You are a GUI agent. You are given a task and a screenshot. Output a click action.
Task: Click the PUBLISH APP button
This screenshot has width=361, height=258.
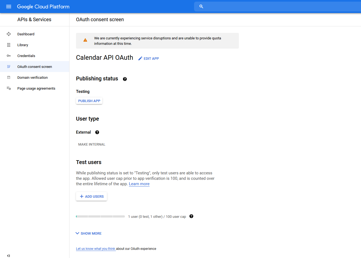pyautogui.click(x=89, y=101)
